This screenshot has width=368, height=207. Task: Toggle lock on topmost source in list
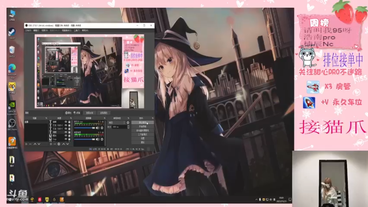point(69,122)
